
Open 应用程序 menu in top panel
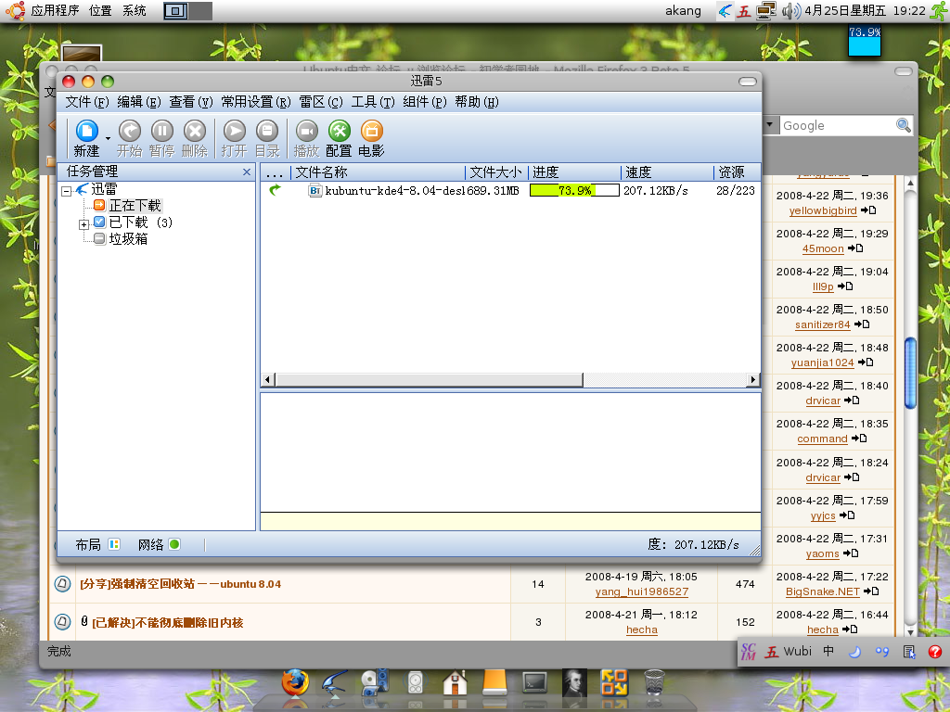55,10
